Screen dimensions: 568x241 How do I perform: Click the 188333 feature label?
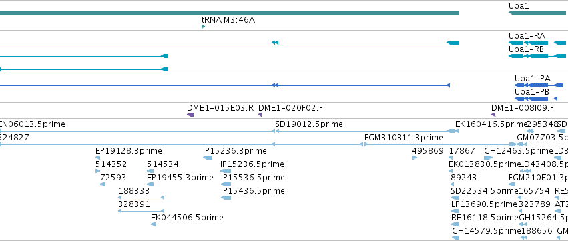133,191
